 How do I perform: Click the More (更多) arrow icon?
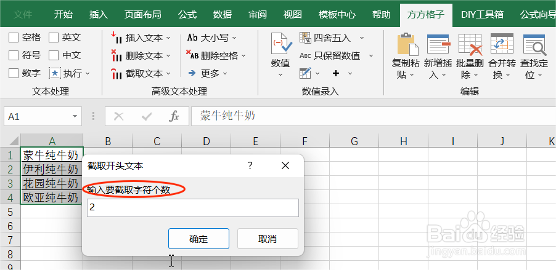point(192,73)
